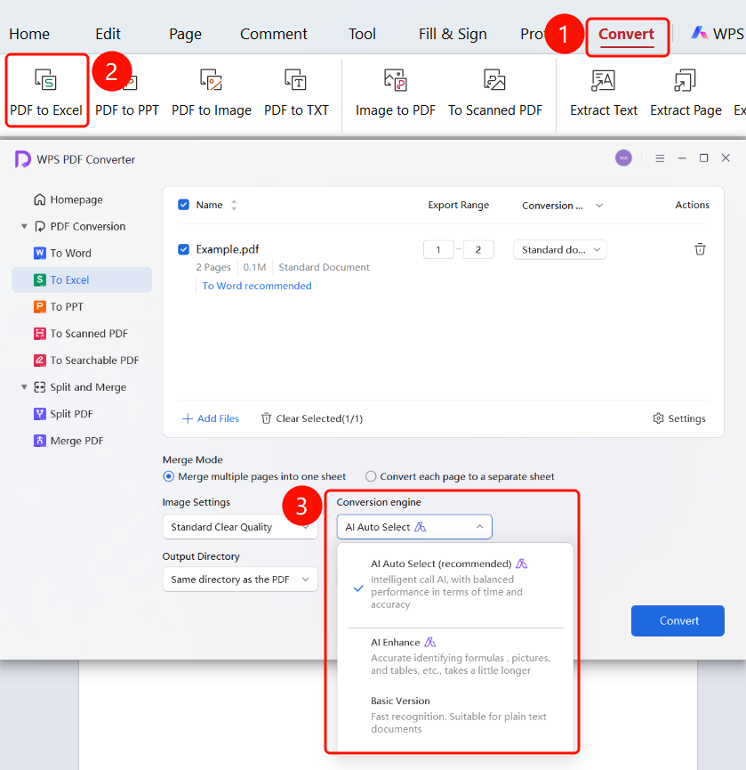Open the Output Directory dropdown

(240, 580)
